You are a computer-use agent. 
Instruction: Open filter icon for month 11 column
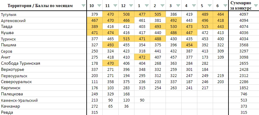(x=115, y=6)
